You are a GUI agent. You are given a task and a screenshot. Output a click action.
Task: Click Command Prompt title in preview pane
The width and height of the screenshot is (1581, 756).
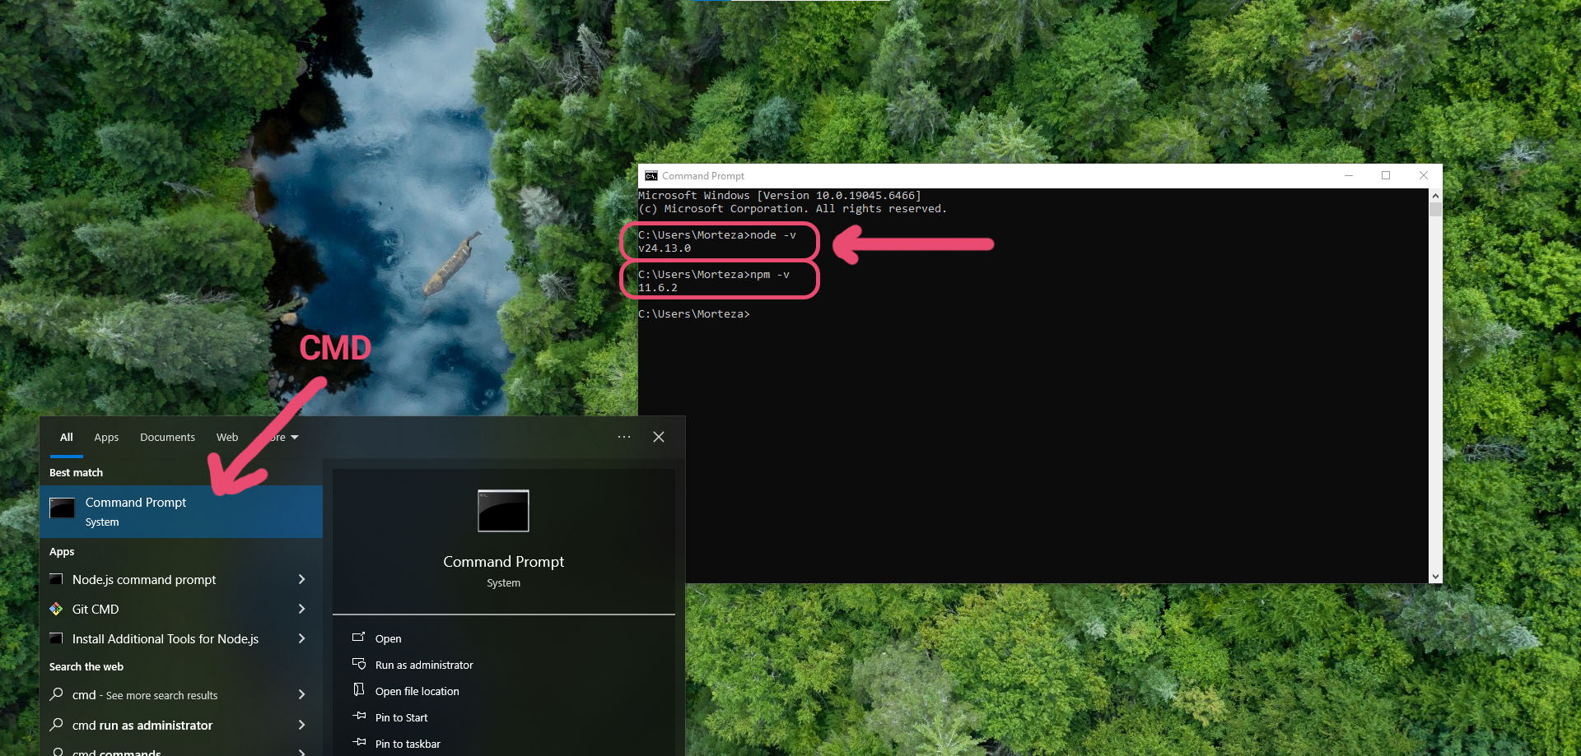click(x=503, y=561)
